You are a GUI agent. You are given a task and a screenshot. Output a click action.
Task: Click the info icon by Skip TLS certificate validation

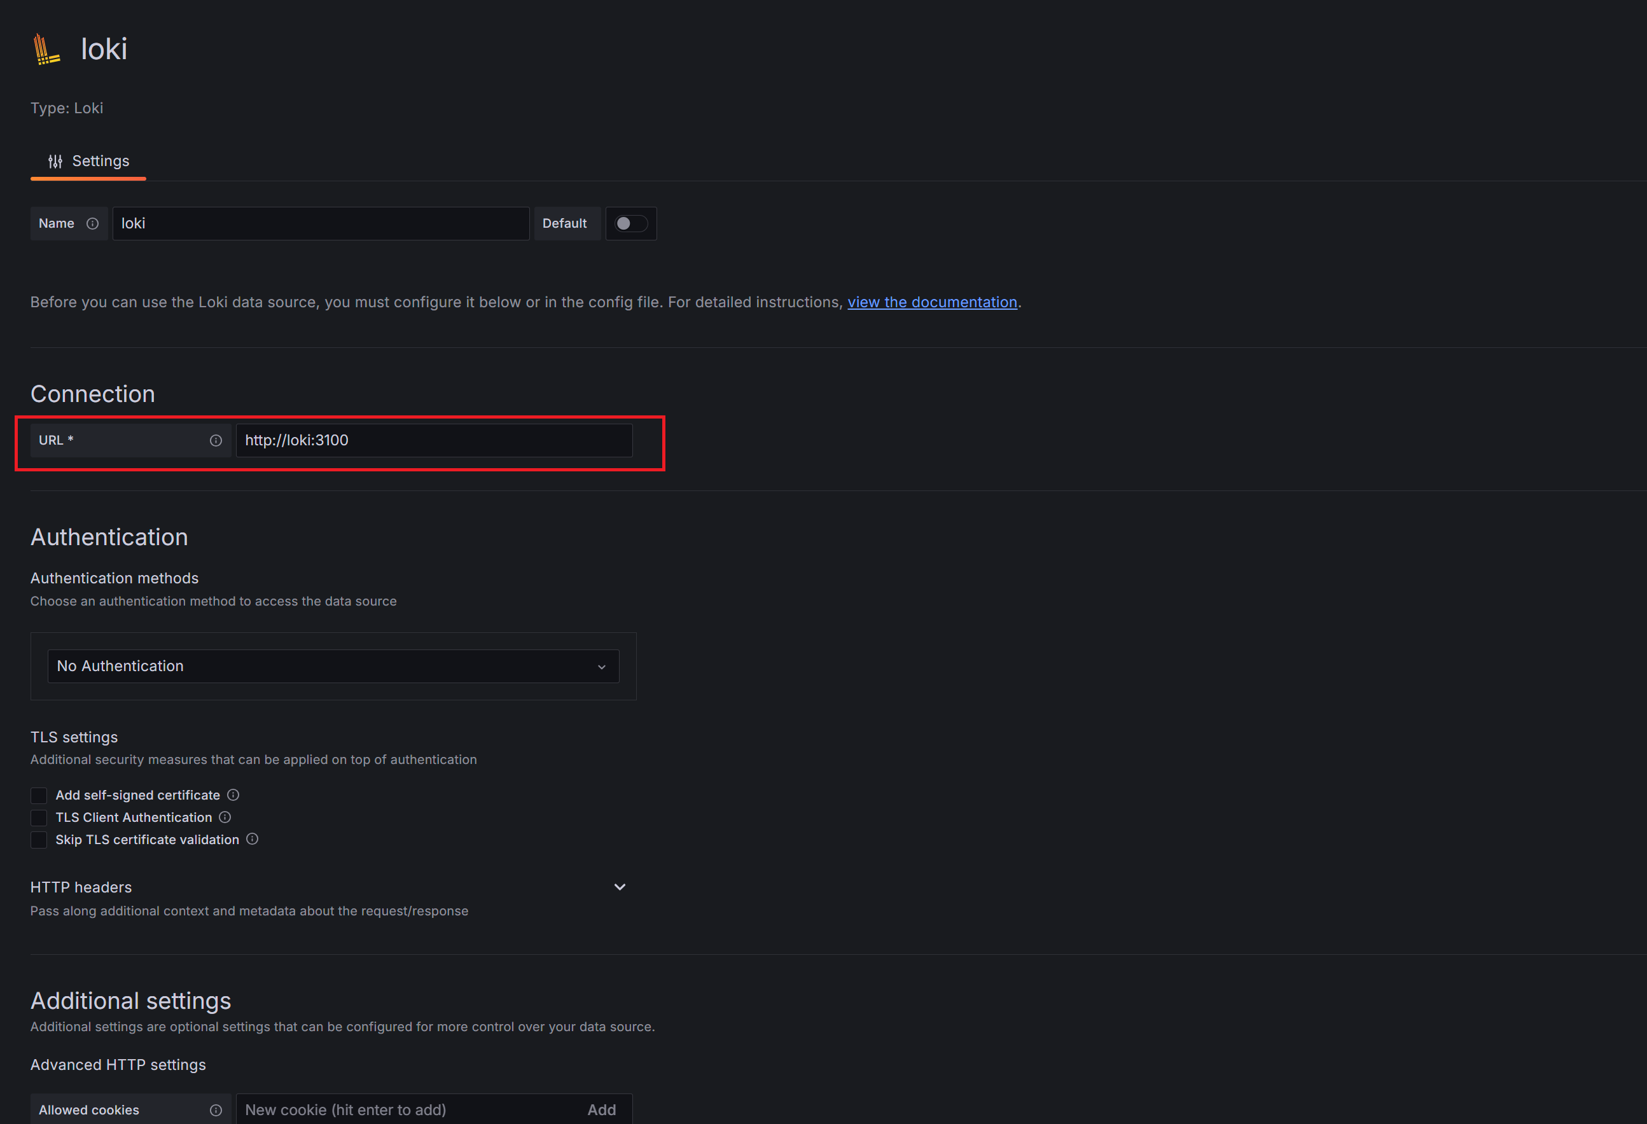click(x=253, y=839)
